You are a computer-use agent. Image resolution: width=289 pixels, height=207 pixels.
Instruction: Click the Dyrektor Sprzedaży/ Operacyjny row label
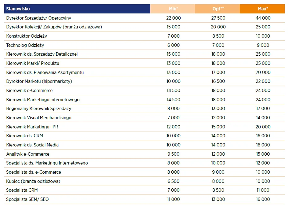click(x=38, y=18)
